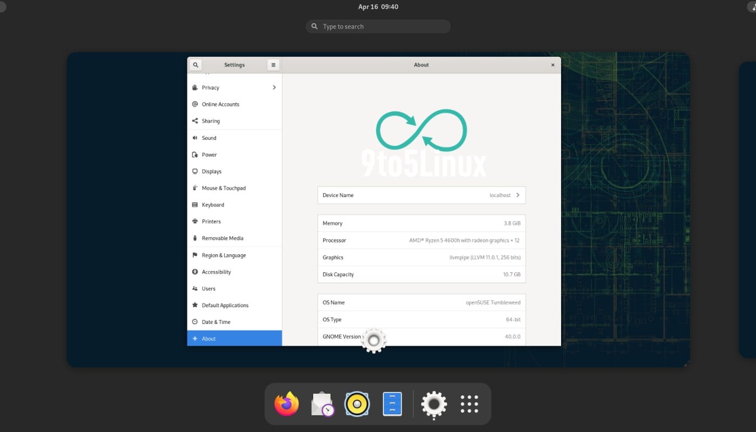Viewport: 756px width, 432px height.
Task: Click the Privacy hand icon
Action: (195, 87)
